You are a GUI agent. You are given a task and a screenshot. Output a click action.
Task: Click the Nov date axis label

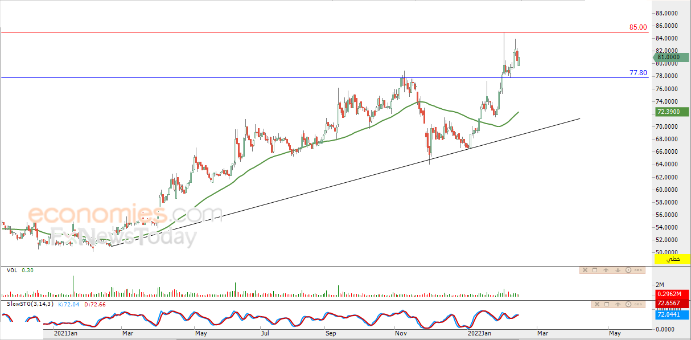(x=401, y=333)
